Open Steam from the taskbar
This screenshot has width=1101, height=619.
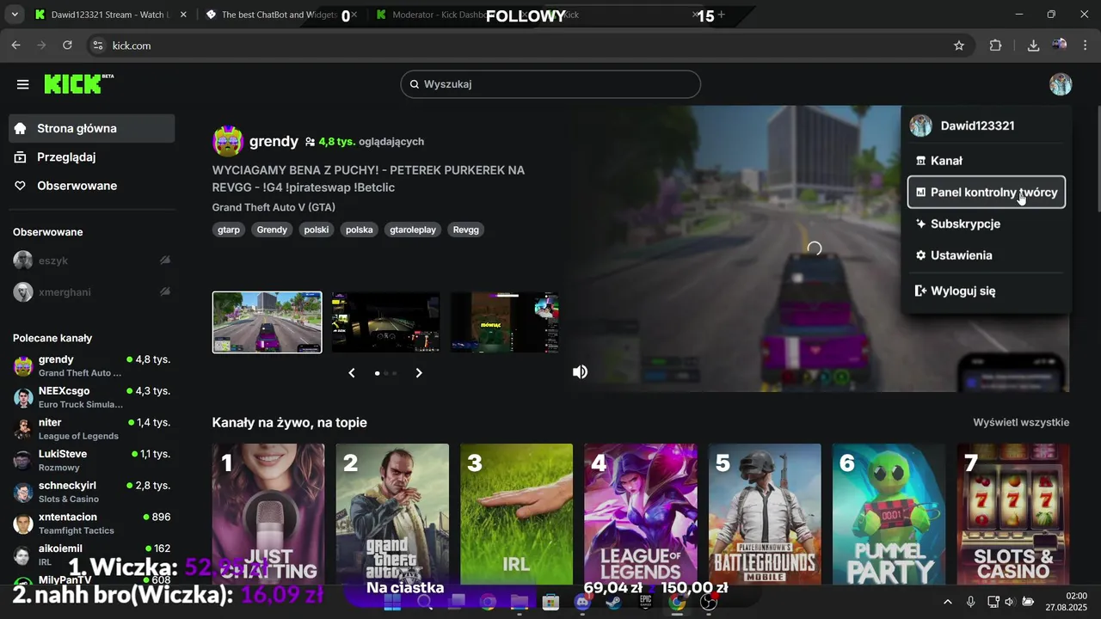pos(614,602)
